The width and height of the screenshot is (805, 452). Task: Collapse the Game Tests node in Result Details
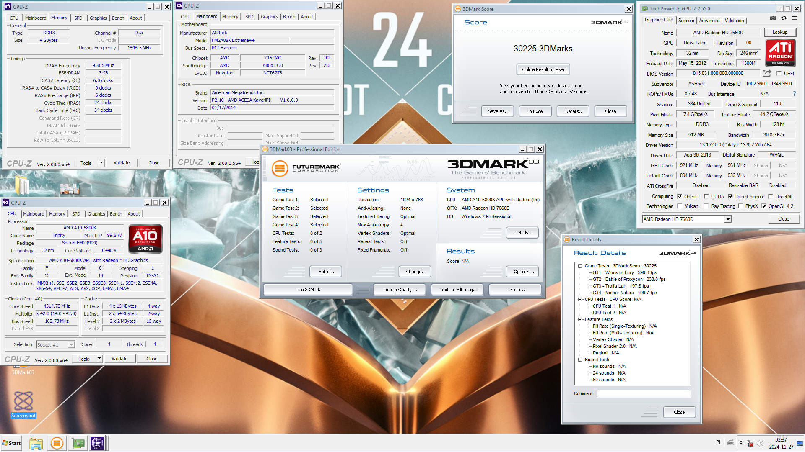[x=580, y=266]
